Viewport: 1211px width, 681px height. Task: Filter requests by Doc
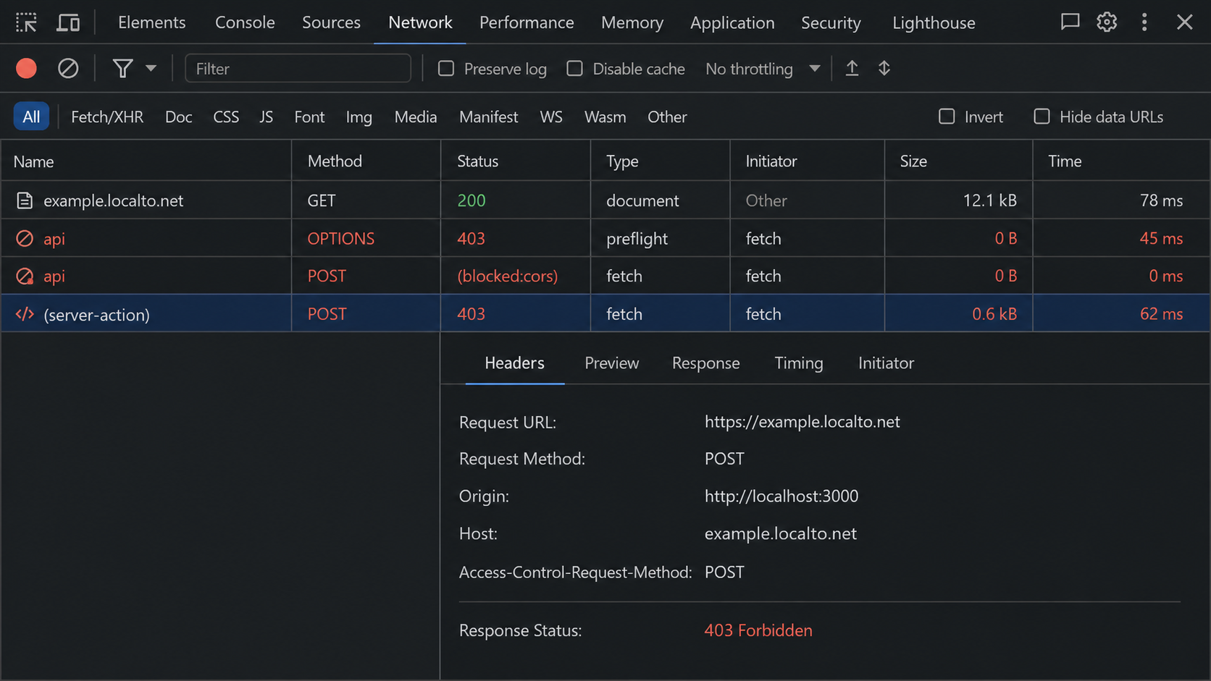[x=179, y=117]
